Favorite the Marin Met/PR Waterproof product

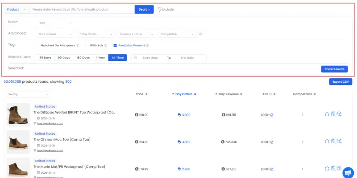click(327, 168)
